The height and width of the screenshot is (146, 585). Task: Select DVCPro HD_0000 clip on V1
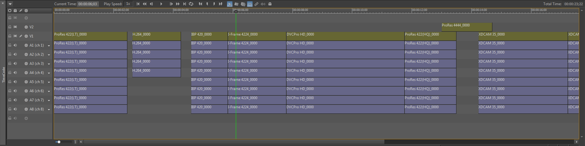(x=345, y=36)
